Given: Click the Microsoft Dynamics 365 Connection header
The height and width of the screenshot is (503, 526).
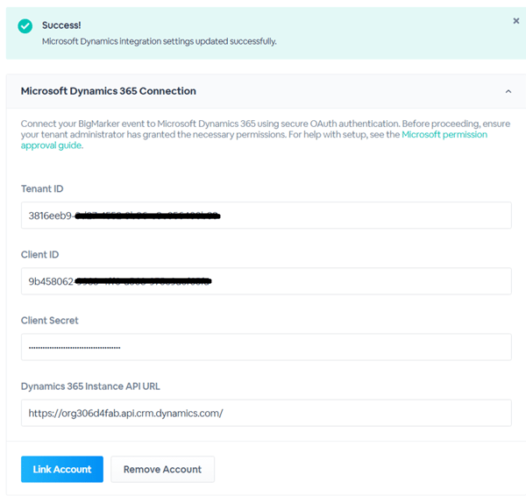Looking at the screenshot, I should pos(109,91).
